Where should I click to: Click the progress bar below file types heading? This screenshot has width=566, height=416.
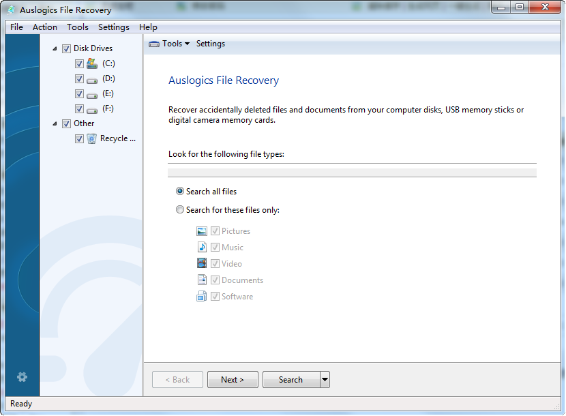click(353, 171)
